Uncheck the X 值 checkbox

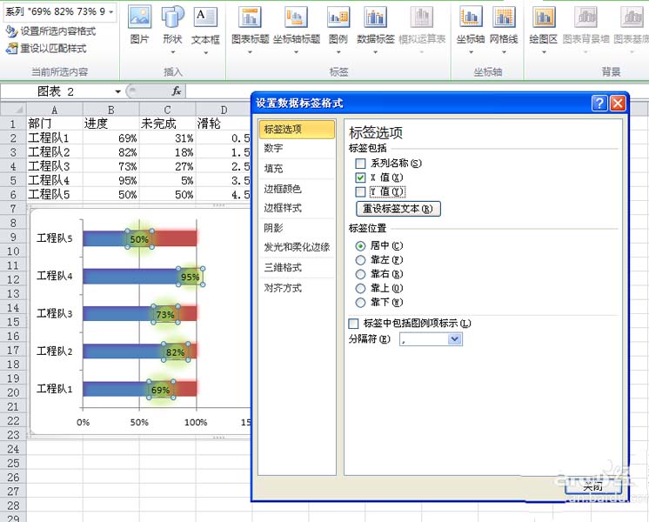coord(360,177)
